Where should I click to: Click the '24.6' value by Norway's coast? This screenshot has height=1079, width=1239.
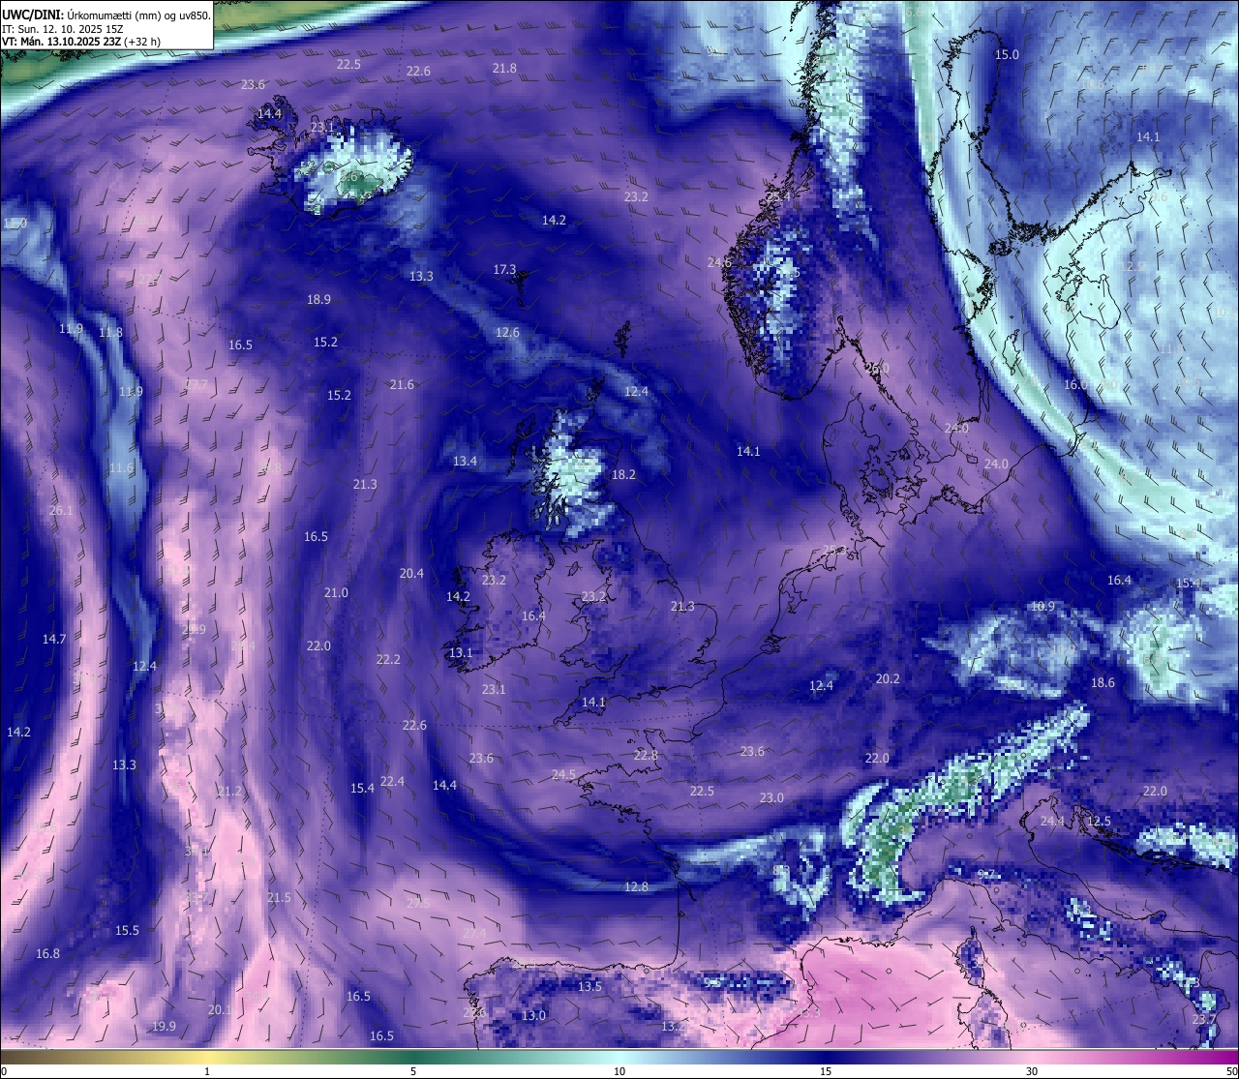(x=719, y=262)
